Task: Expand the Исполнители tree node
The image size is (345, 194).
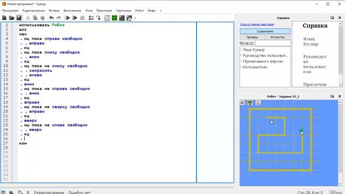Action: 241,67
